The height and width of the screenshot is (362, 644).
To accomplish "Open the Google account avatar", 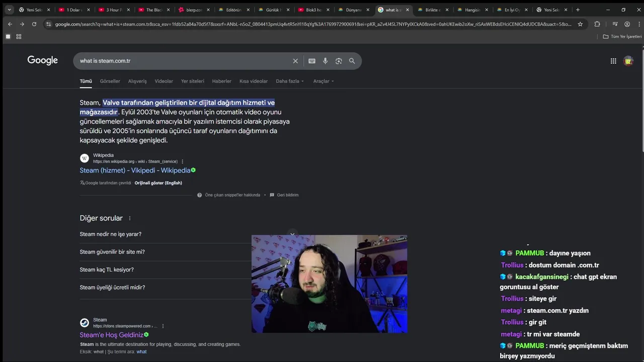I will (628, 61).
